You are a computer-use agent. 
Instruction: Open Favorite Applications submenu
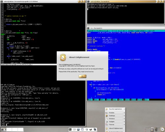pos(115,109)
